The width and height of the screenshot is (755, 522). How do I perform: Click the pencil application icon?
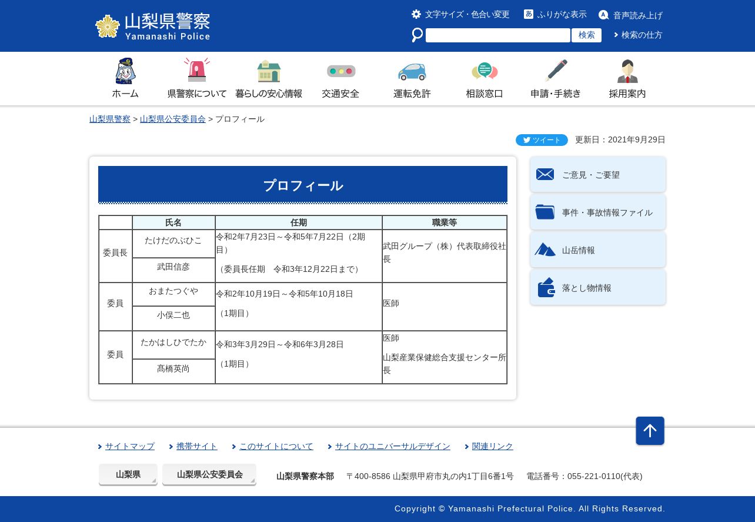point(556,71)
